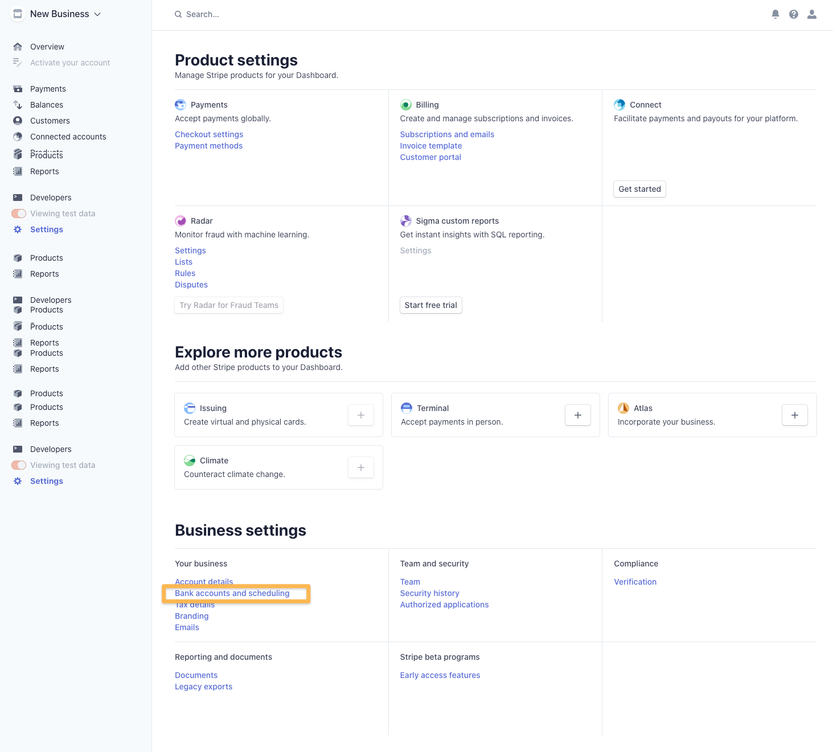The height and width of the screenshot is (752, 833).
Task: Click the Explore more products heading
Action: (x=258, y=352)
